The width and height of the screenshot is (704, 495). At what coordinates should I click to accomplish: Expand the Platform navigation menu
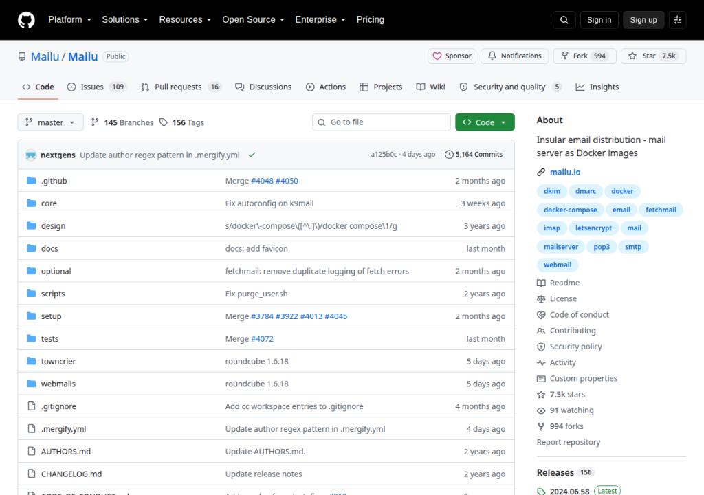[69, 20]
